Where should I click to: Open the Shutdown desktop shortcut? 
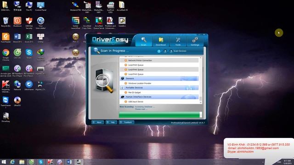17,22
